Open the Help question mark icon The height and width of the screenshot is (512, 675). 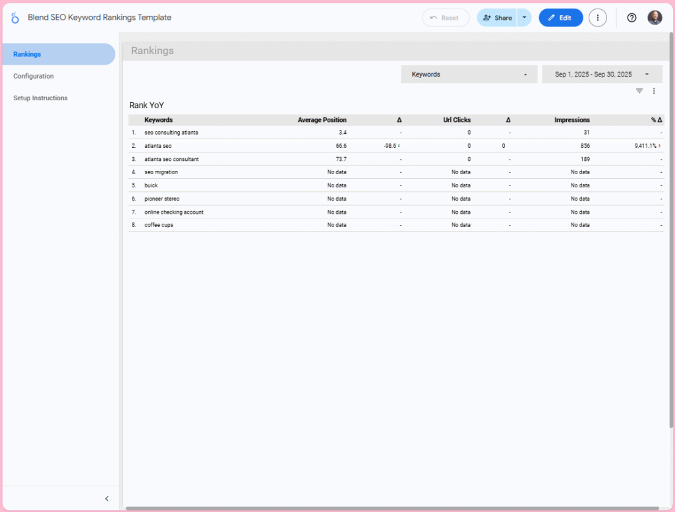tap(631, 17)
